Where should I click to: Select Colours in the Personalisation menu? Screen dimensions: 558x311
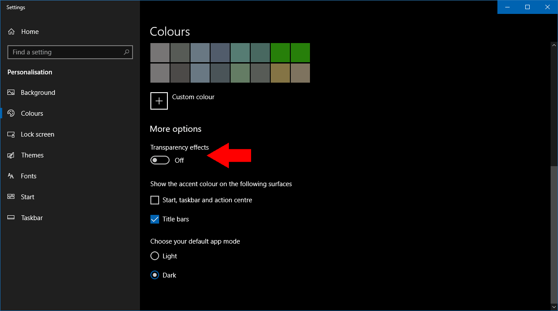[x=32, y=114]
